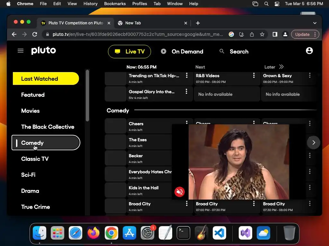Open options for Broad City 07:00 PM showing

[254, 203]
